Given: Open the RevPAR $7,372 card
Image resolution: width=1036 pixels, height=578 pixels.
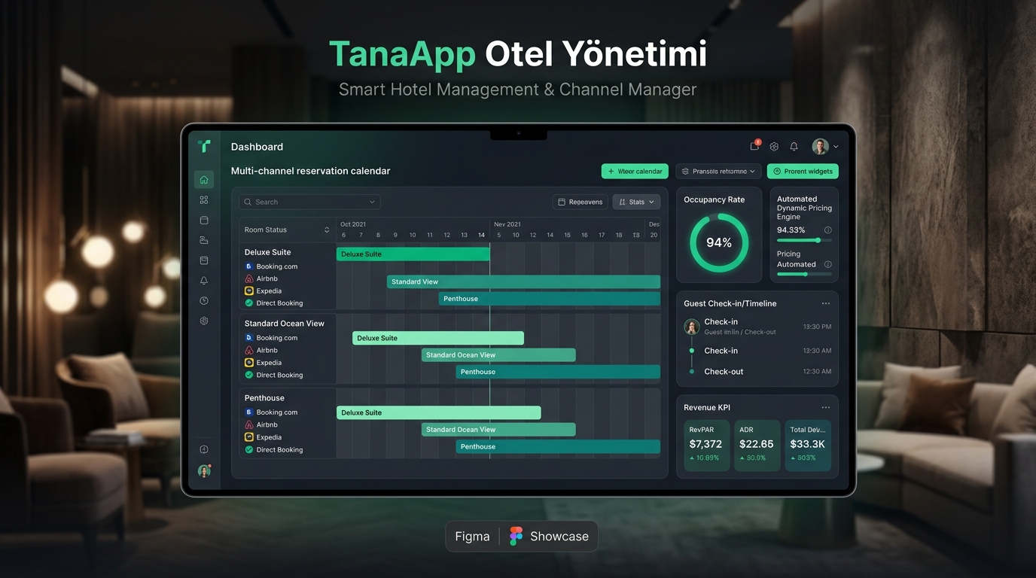Looking at the screenshot, I should tap(706, 445).
